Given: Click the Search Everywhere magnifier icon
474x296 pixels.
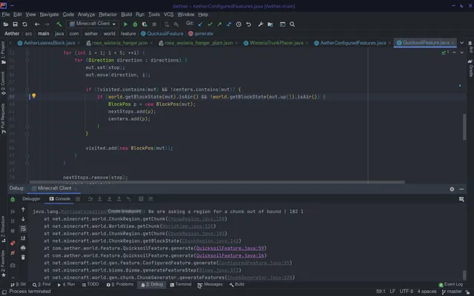Looking at the screenshot, I should (292, 24).
